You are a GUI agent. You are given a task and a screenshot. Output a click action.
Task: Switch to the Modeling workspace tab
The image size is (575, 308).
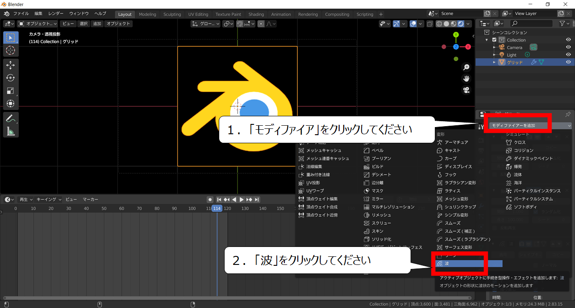pyautogui.click(x=147, y=14)
